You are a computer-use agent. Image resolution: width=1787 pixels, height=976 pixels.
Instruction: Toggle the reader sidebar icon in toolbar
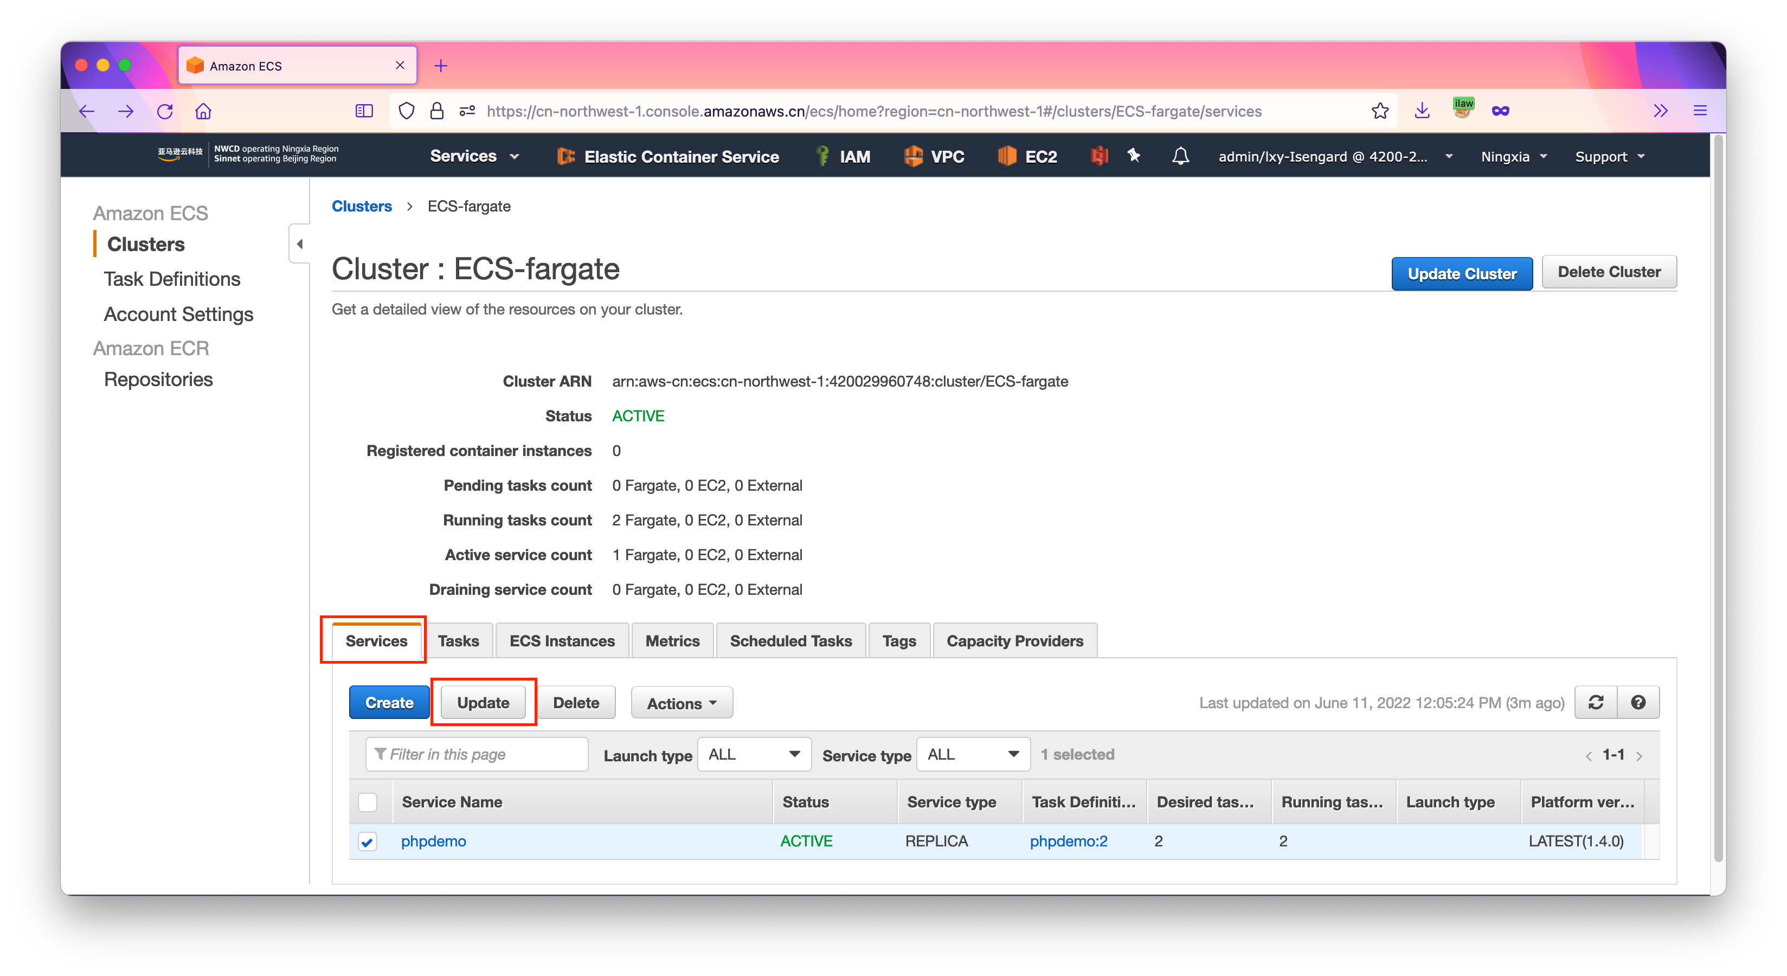(364, 111)
